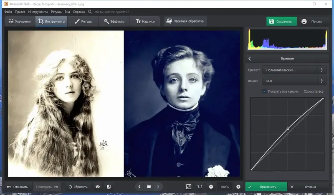Go to next image with right arrow
The height and width of the screenshot is (195, 334).
[x=158, y=187]
